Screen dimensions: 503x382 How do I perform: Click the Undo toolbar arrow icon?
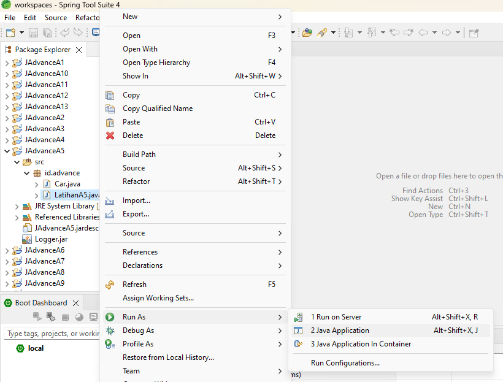tap(64, 32)
